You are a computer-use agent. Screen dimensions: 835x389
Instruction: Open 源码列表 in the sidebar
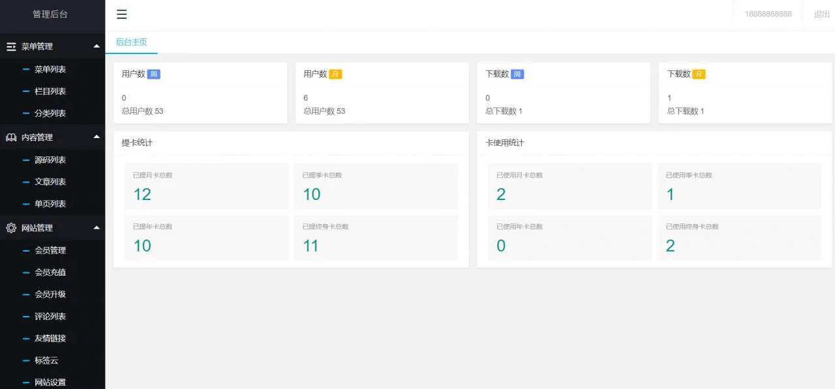50,160
